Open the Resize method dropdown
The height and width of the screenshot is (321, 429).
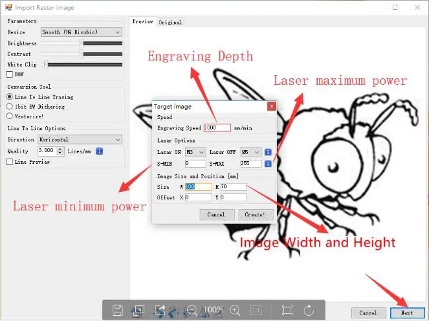[x=81, y=32]
